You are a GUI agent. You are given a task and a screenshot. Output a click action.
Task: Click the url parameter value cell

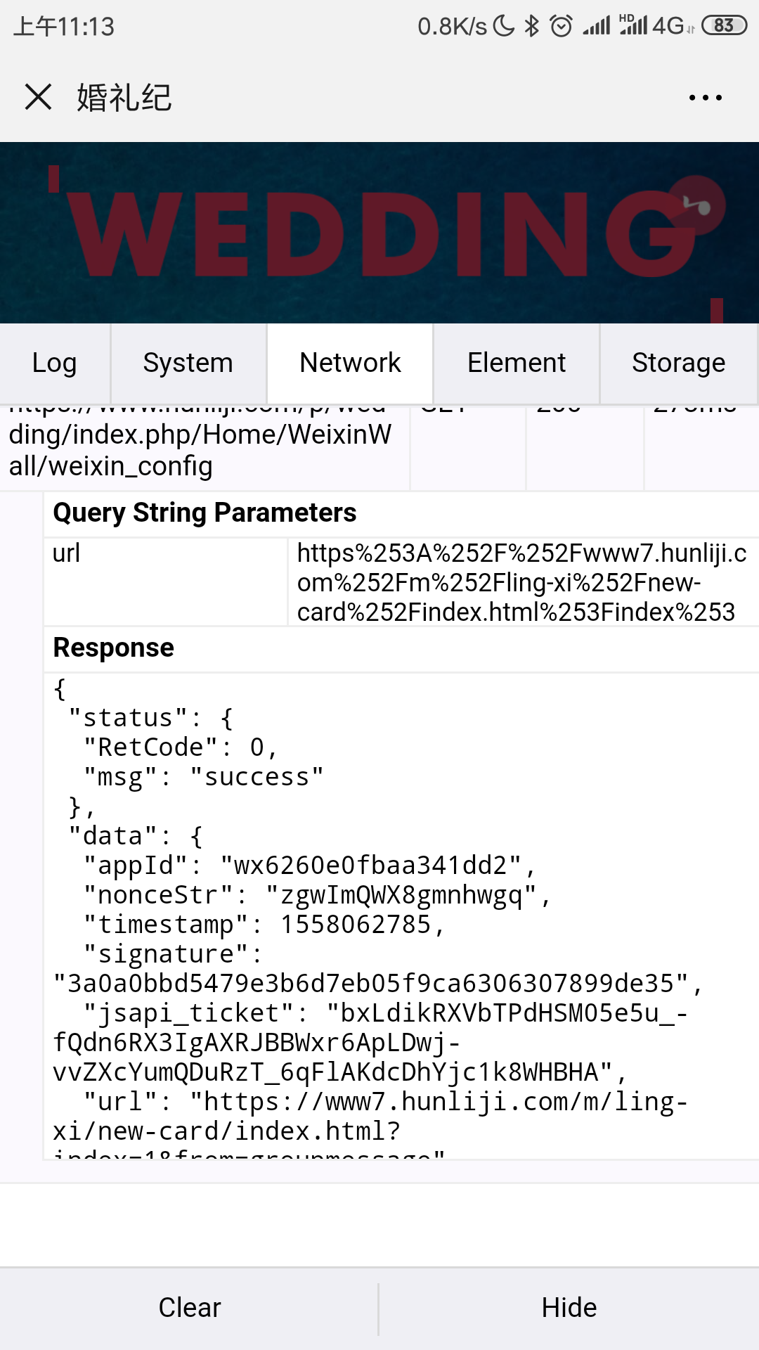(521, 582)
